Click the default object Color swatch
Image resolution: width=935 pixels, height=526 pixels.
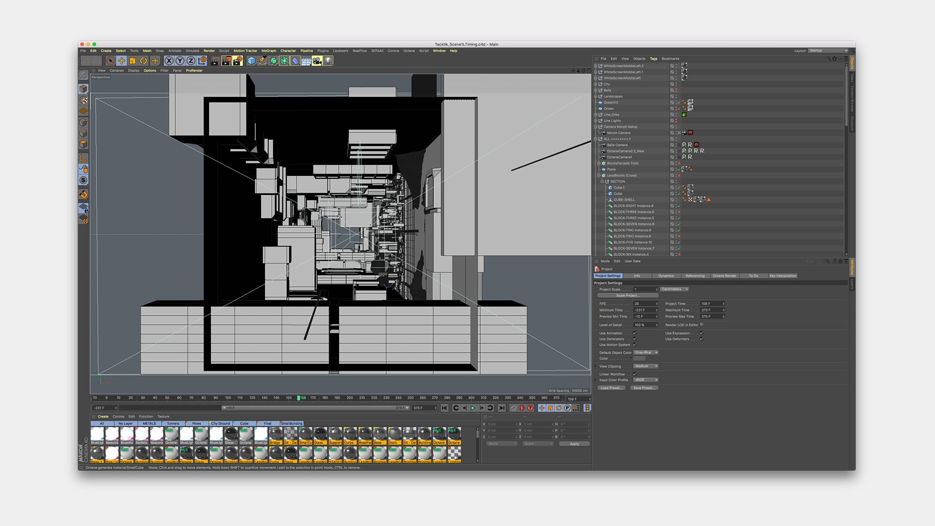(x=639, y=358)
